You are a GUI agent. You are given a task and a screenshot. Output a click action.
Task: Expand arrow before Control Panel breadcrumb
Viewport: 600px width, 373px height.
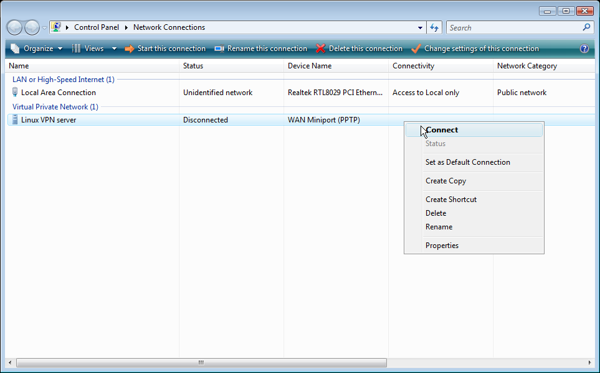point(67,27)
